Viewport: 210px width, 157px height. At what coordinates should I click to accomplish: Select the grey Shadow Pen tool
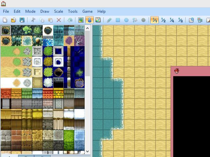(x=143, y=20)
